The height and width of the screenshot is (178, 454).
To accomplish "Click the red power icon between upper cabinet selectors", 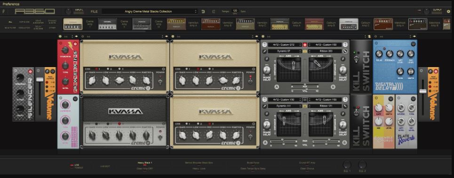I will click(305, 45).
